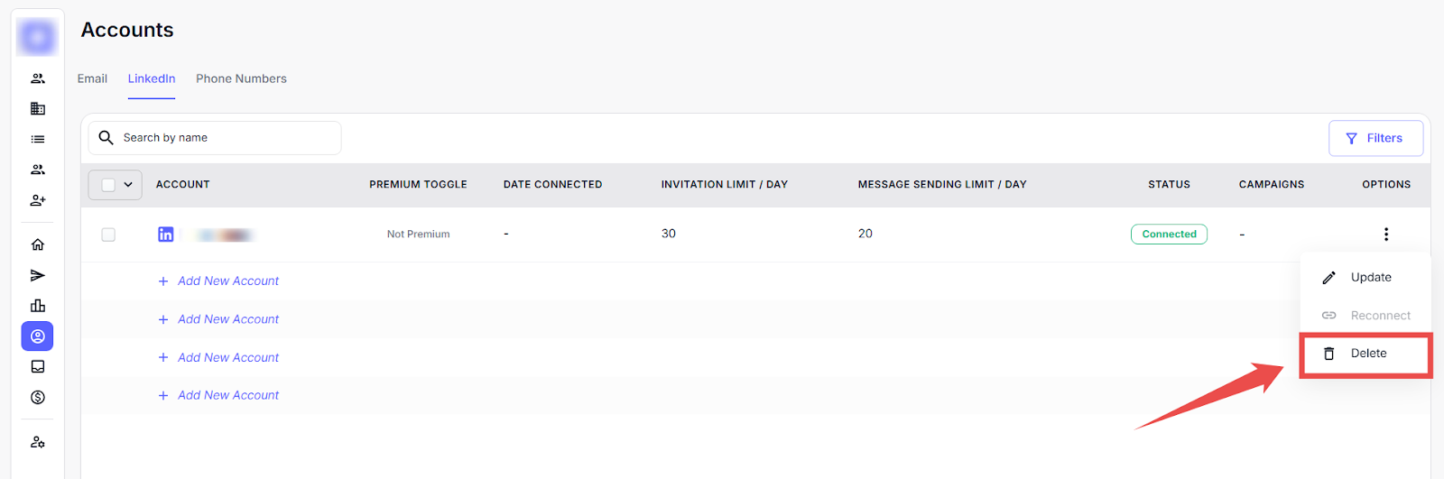
Task: Open the inbox icon in sidebar
Action: tap(38, 366)
